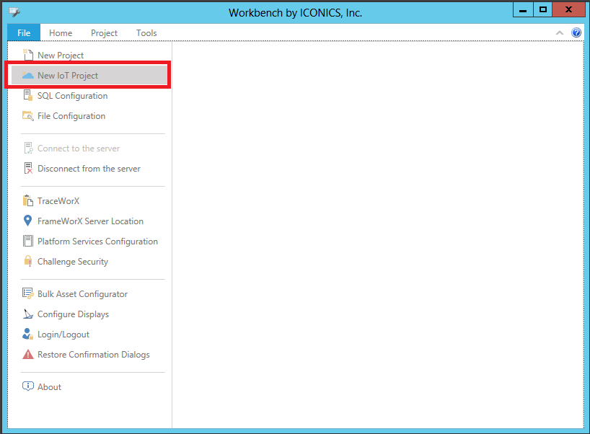
Task: Click the Login/Logout user icon
Action: [x=28, y=334]
